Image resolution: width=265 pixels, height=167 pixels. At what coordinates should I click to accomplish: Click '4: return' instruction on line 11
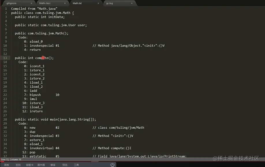[x=32, y=50]
